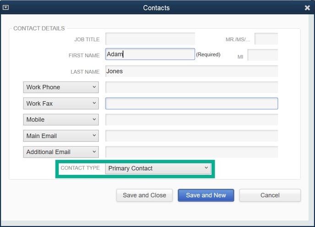Click the First Name field containing Adam
Screen dimensions: 315x227
(x=150, y=54)
